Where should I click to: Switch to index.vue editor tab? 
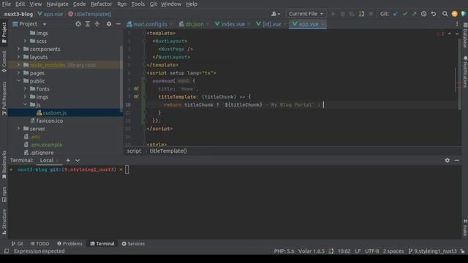(x=233, y=24)
